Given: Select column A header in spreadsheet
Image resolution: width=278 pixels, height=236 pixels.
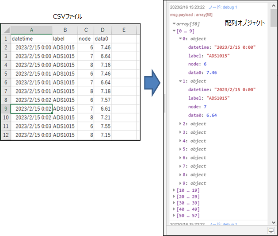Looking at the screenshot, I should (x=31, y=30).
